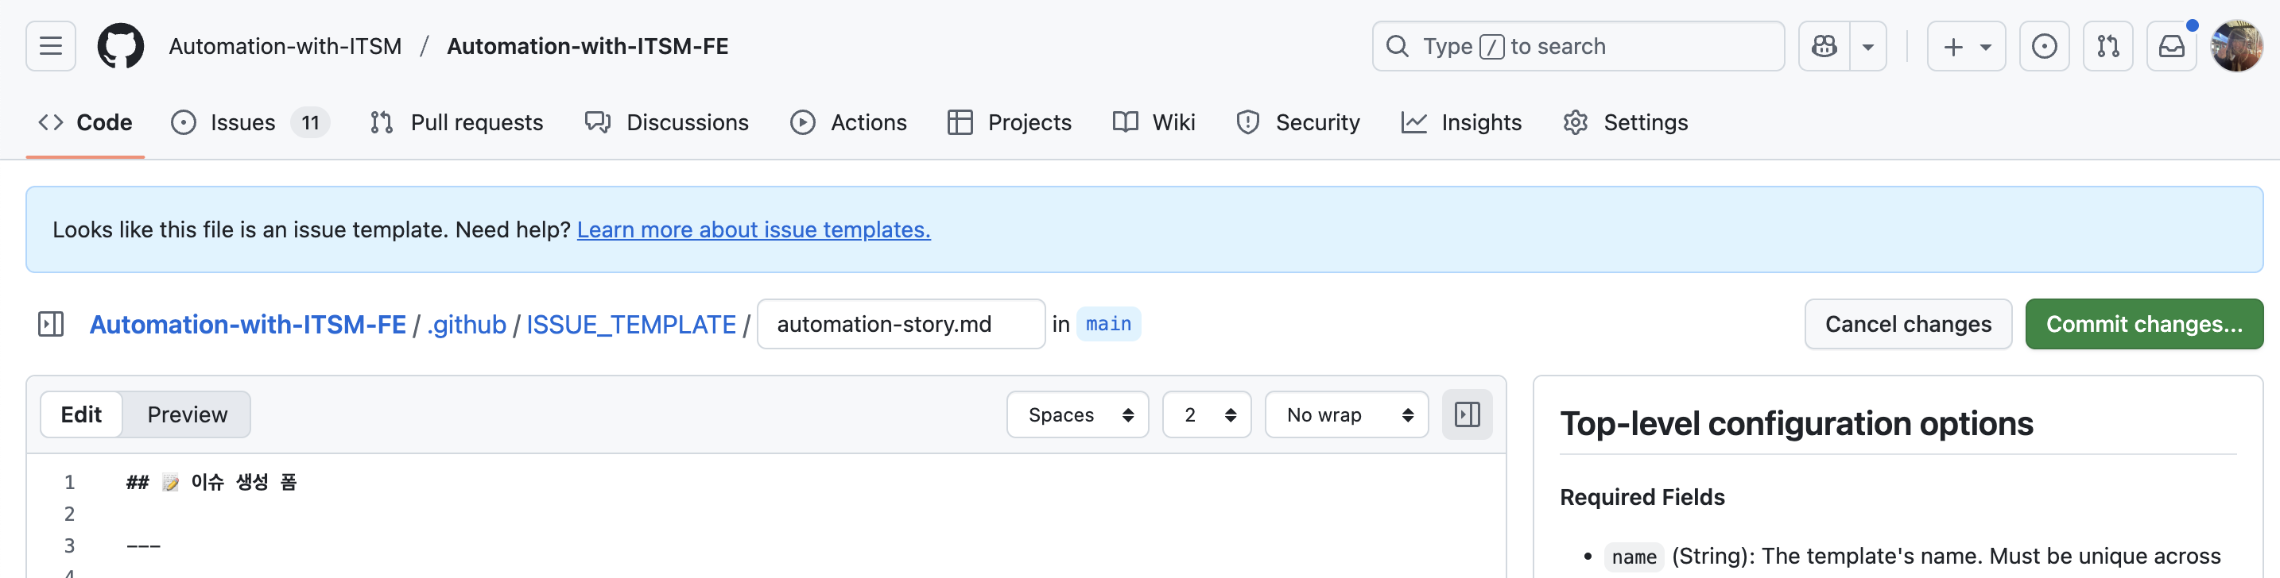Go to the GitHub home logo
The width and height of the screenshot is (2280, 578).
point(120,46)
